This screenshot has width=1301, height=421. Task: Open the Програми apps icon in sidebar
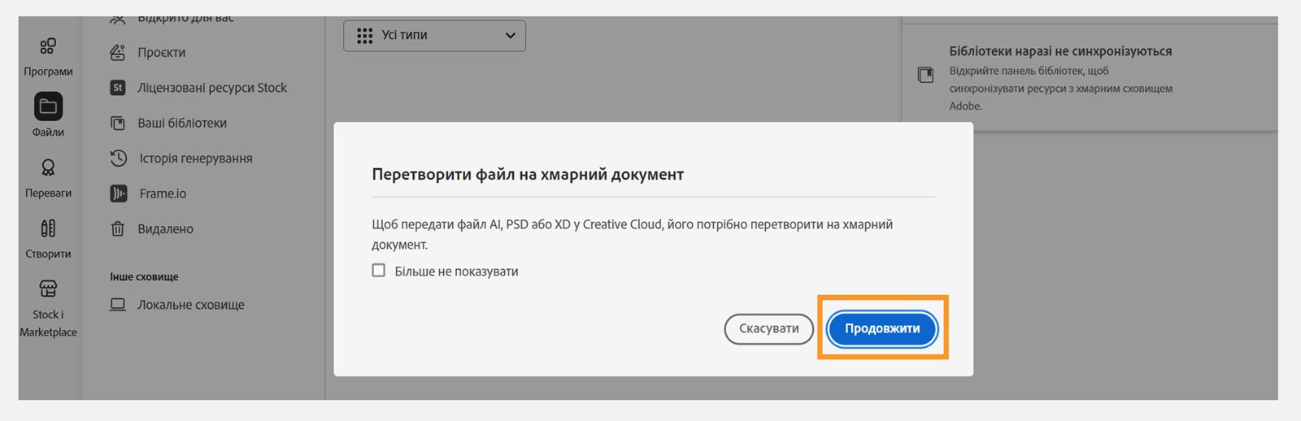[48, 46]
